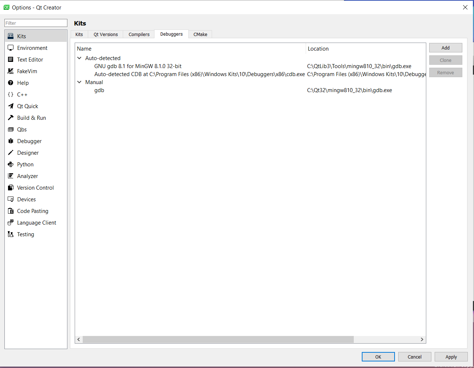474x368 pixels.
Task: Open the CMake tab
Action: point(200,35)
